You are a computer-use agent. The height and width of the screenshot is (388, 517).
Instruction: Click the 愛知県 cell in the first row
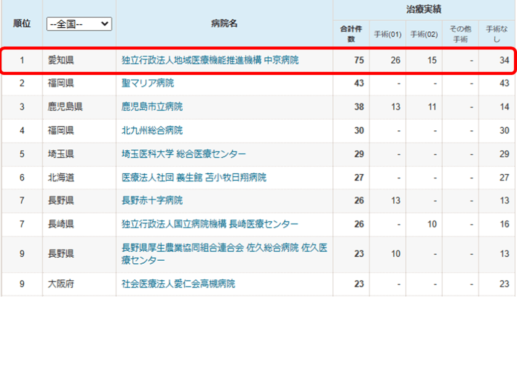coord(61,61)
